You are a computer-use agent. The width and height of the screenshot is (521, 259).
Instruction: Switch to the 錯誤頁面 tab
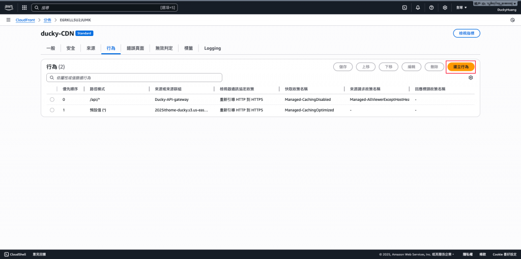point(135,48)
